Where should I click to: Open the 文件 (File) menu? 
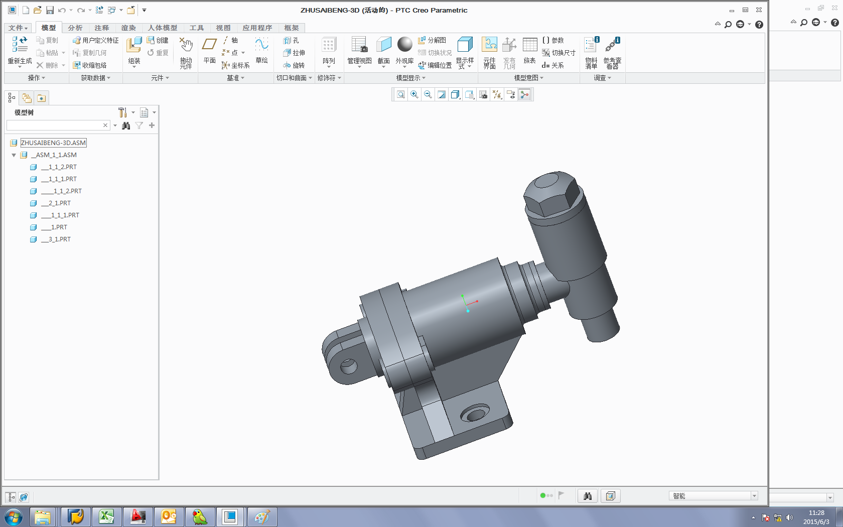18,28
